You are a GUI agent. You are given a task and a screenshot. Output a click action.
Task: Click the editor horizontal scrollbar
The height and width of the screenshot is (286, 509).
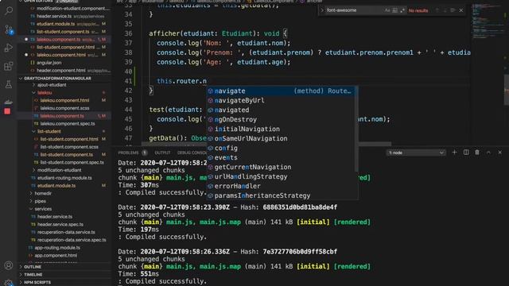(x=266, y=144)
